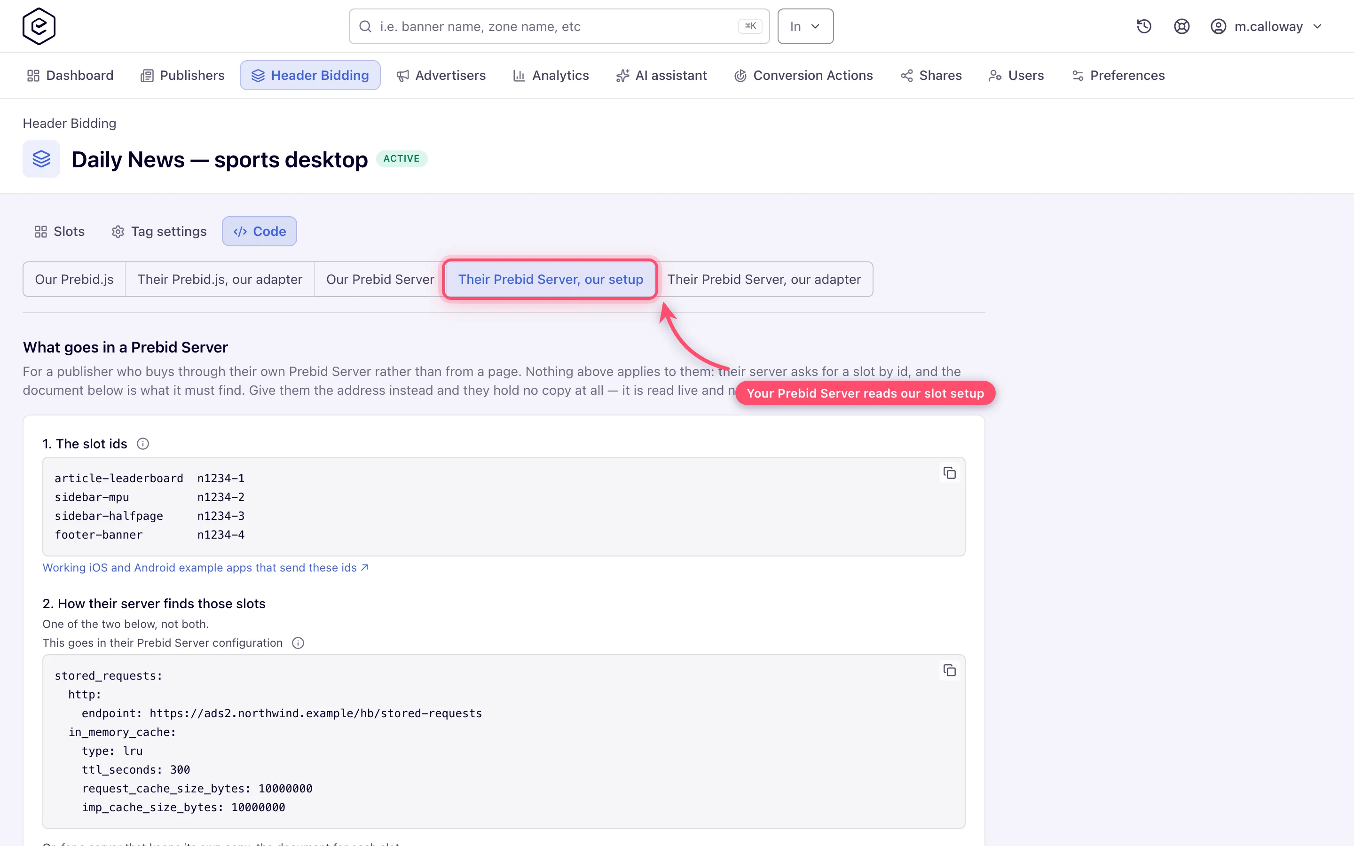Screen dimensions: 1354x846
Task: Click the Header Bidding breadcrumb
Action: click(70, 123)
